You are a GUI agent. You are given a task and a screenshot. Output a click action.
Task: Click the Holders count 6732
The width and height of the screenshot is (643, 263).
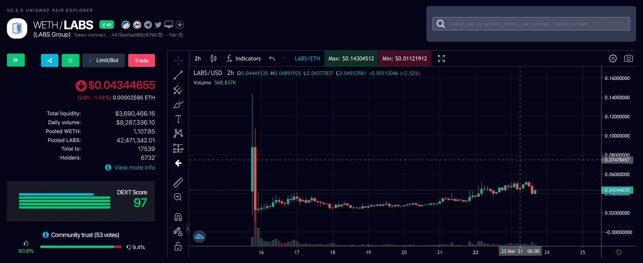click(x=148, y=158)
